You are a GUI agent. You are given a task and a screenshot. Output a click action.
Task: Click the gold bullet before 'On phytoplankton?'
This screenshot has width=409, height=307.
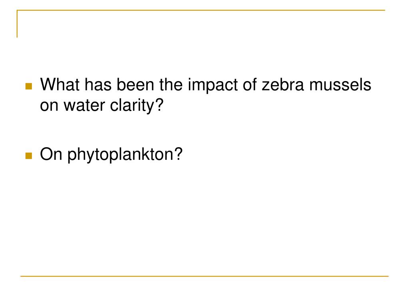coord(29,155)
